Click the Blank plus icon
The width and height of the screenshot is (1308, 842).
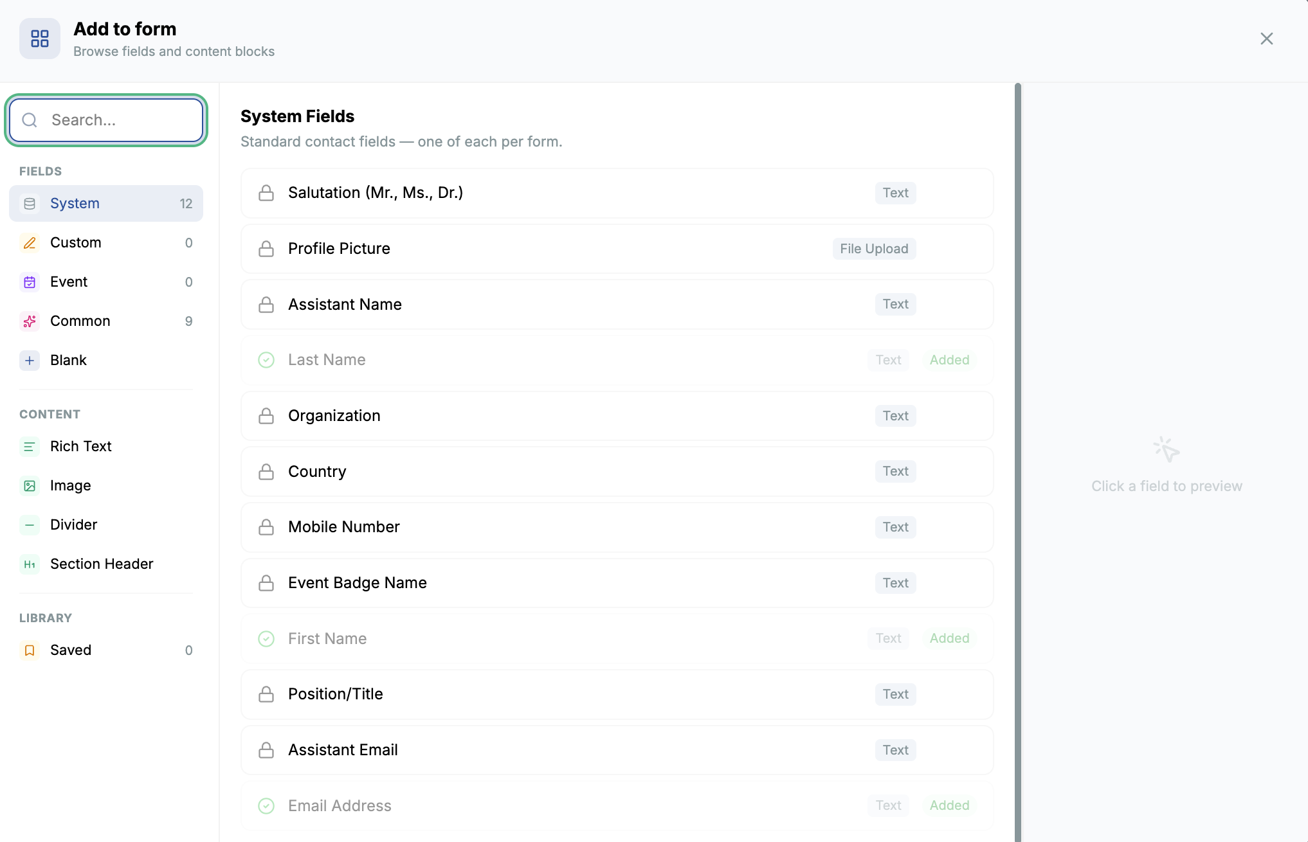30,361
